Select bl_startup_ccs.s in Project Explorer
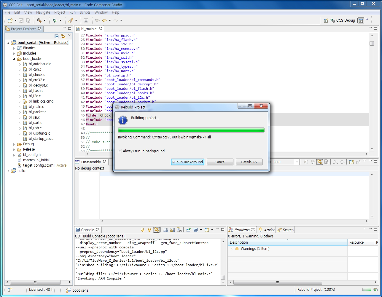382x297 pixels. coord(41,139)
